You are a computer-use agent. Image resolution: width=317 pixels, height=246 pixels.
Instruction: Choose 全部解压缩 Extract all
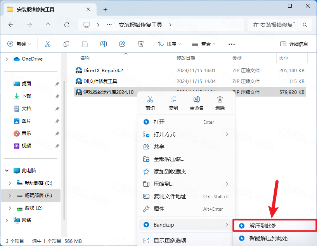pyautogui.click(x=186, y=159)
